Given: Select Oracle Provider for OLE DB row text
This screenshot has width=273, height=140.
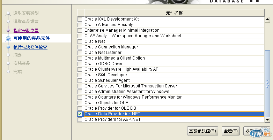Looking at the screenshot, I should tap(110, 108).
